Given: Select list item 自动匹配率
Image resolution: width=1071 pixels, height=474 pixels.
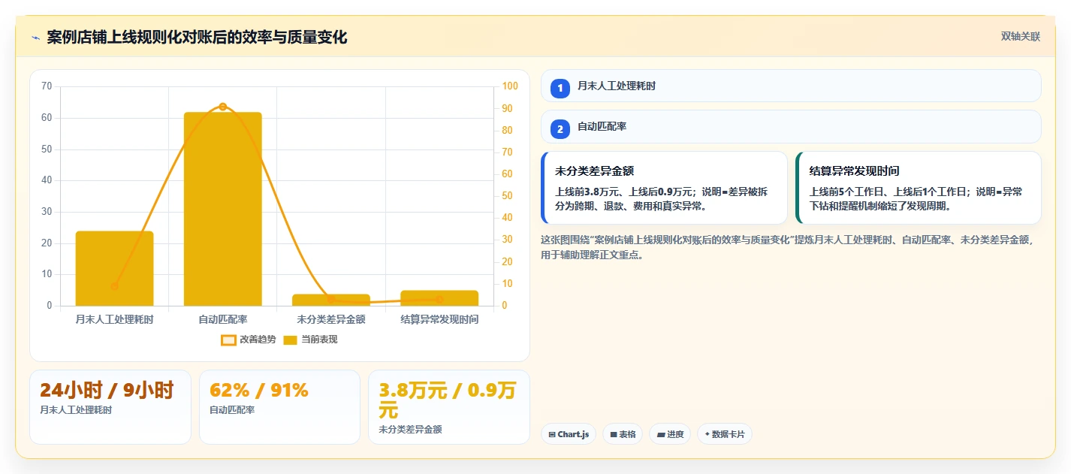Looking at the screenshot, I should tap(791, 127).
